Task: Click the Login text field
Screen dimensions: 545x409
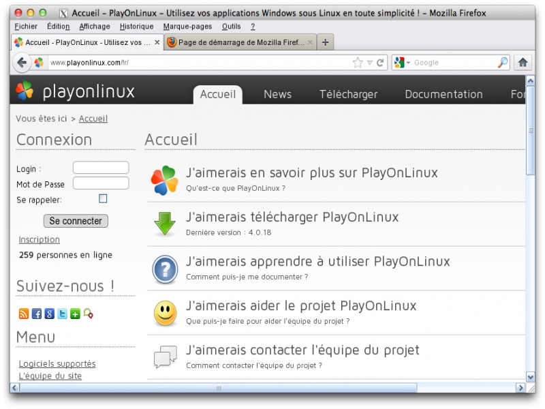Action: tap(101, 168)
